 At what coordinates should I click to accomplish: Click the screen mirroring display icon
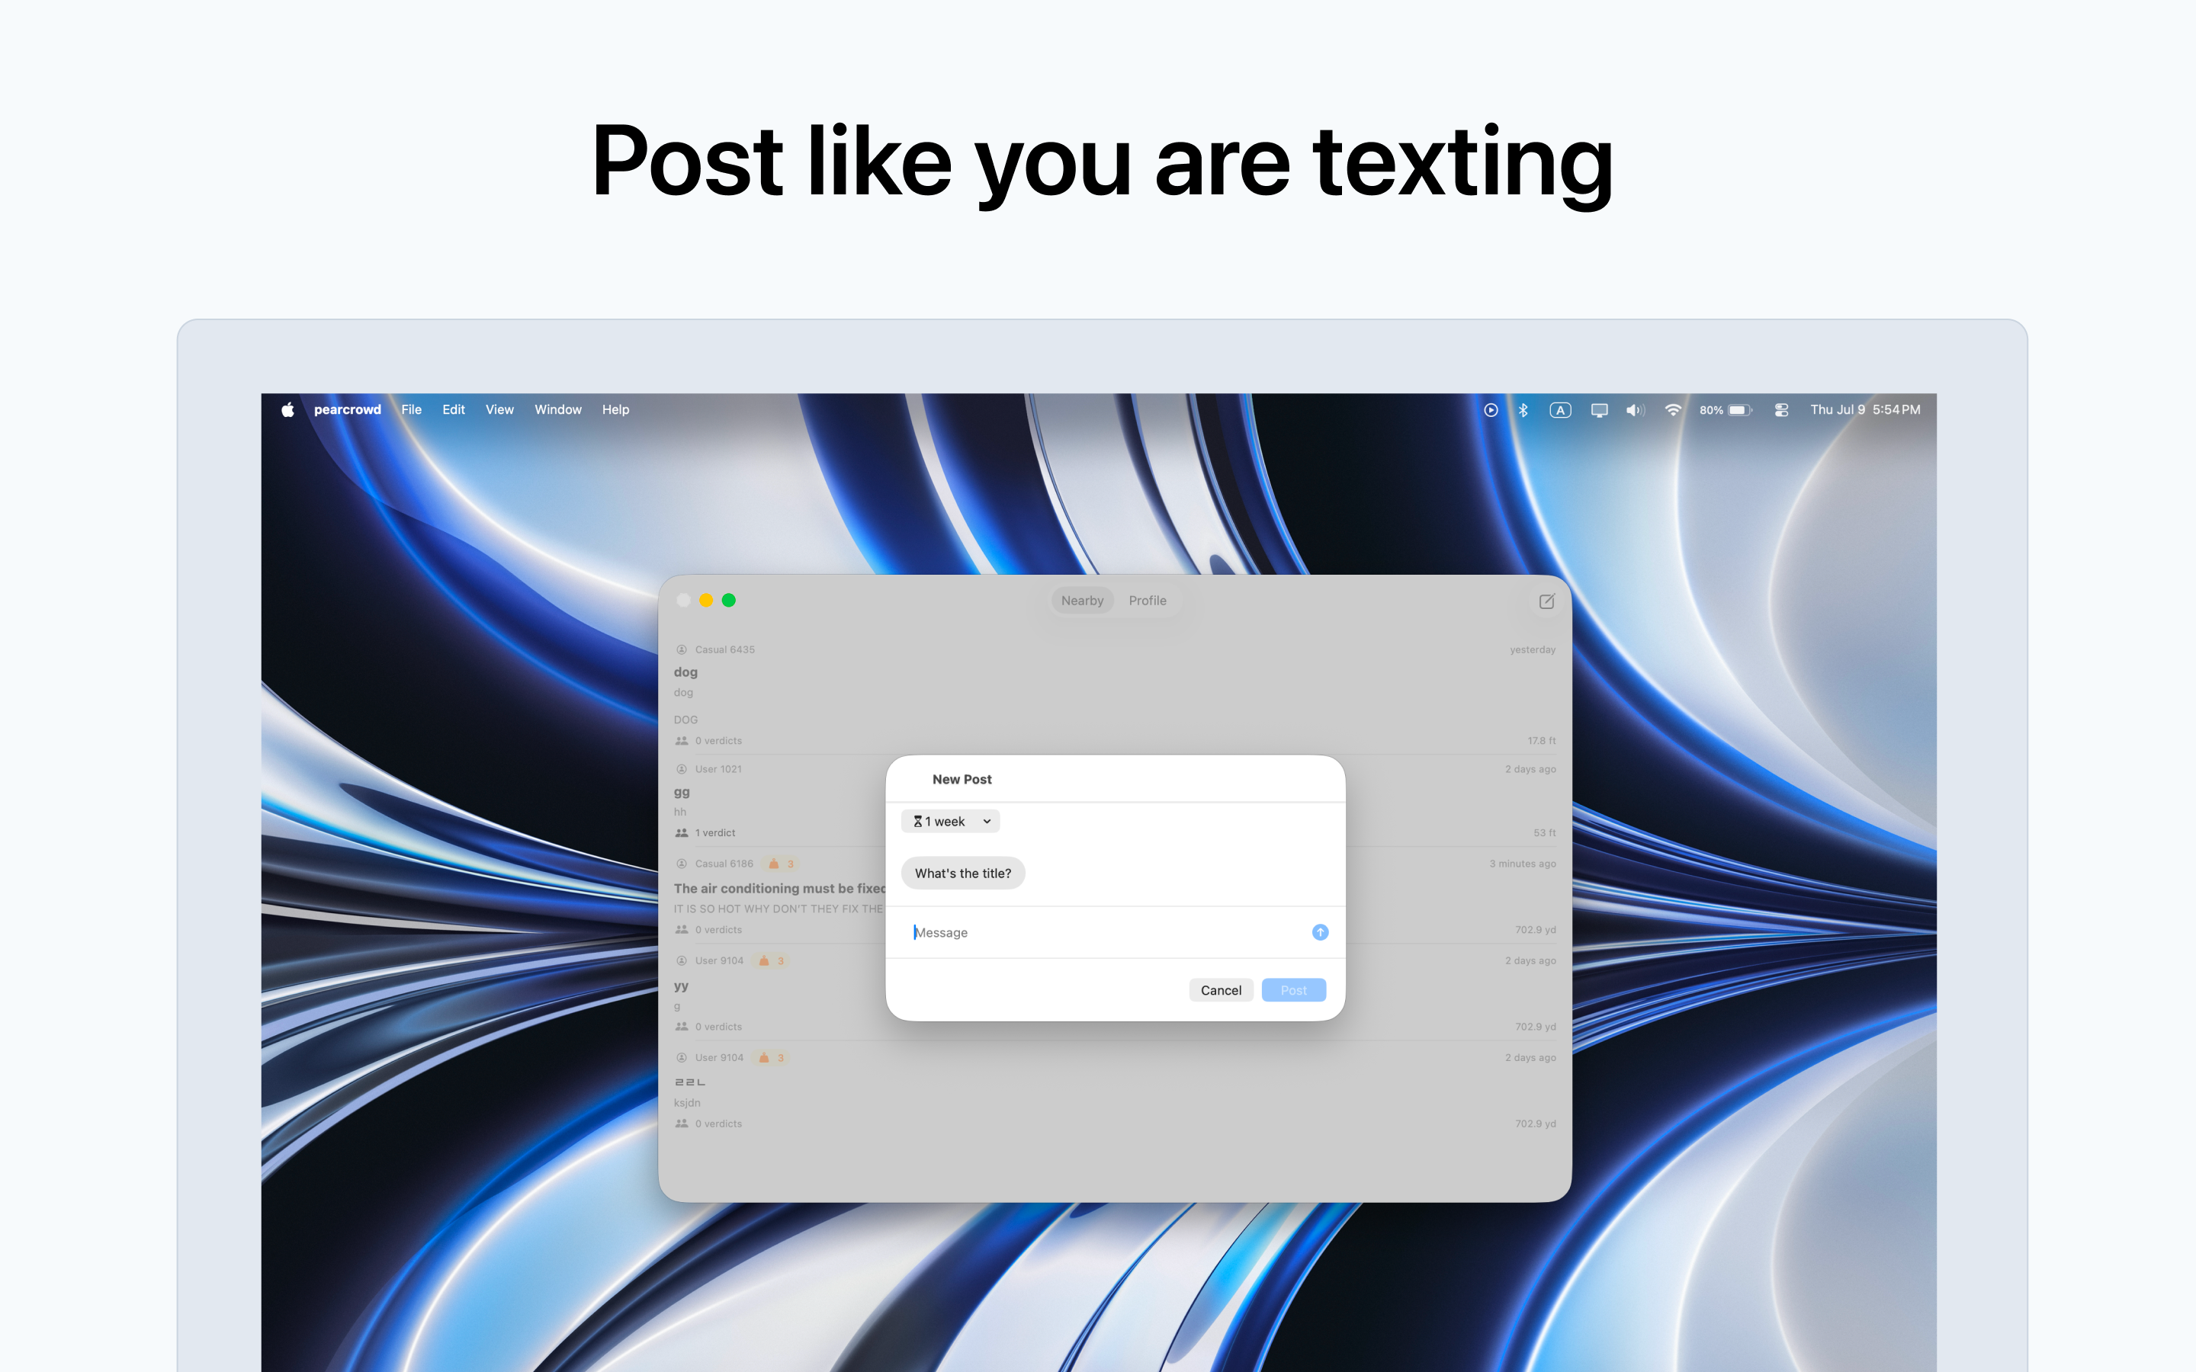point(1599,410)
